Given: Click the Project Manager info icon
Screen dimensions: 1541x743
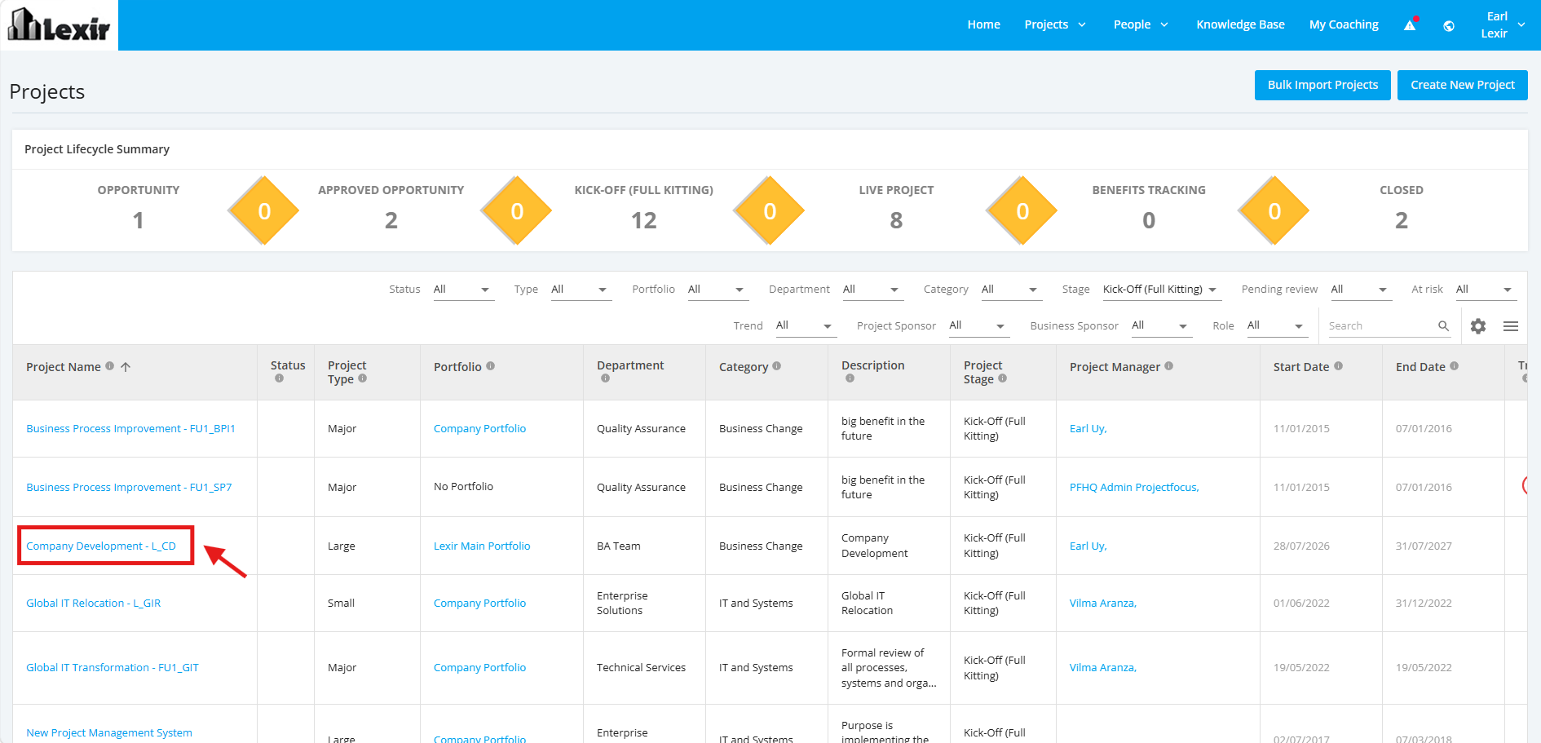Looking at the screenshot, I should 1168,366.
